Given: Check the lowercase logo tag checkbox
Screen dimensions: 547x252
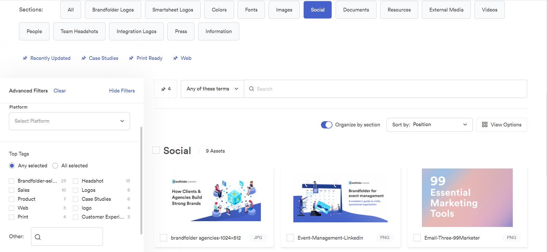Looking at the screenshot, I should point(76,208).
